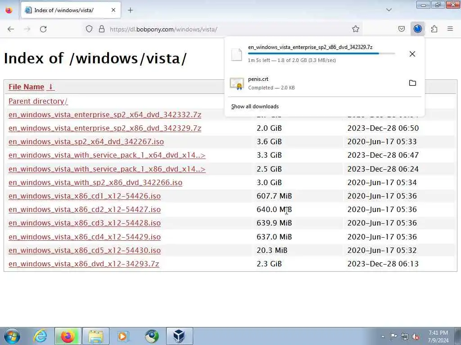Viewport: 461px width, 345px height.
Task: Open the service_pack_1_x64_dvd link
Action: [107, 155]
